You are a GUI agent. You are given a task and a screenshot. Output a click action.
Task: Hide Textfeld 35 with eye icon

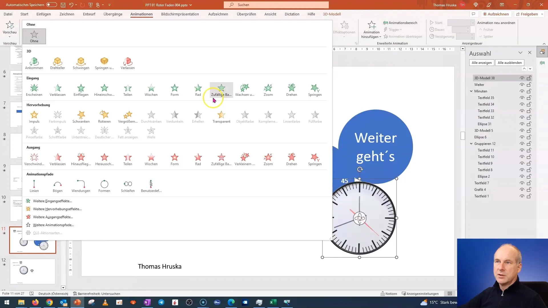[522, 98]
